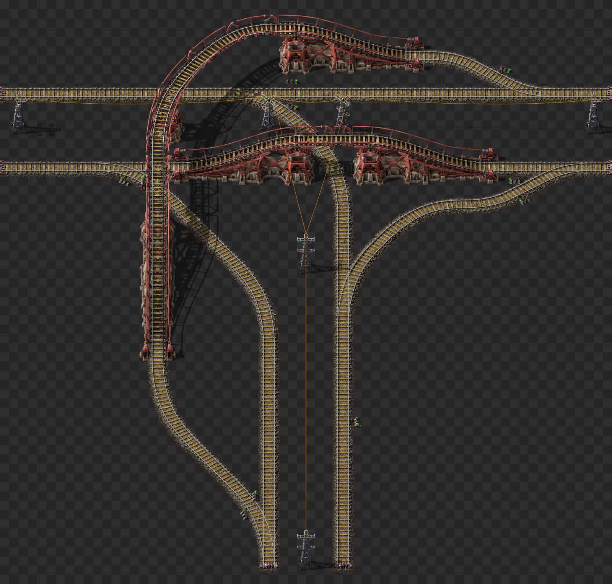Click the right end of the lower horizontal track
Viewport: 612px width, 584px height.
pos(609,168)
